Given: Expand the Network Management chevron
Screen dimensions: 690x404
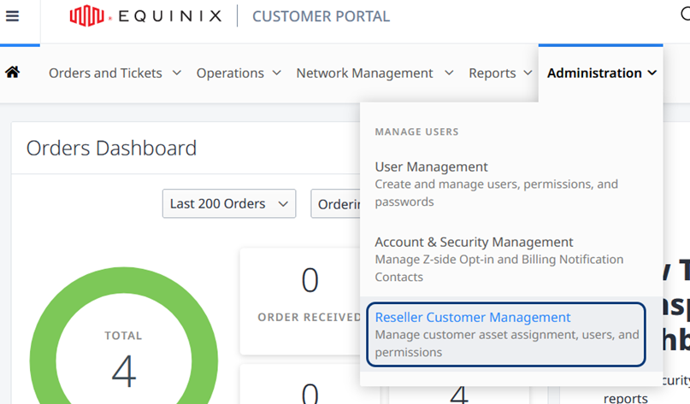Looking at the screenshot, I should click(x=449, y=73).
